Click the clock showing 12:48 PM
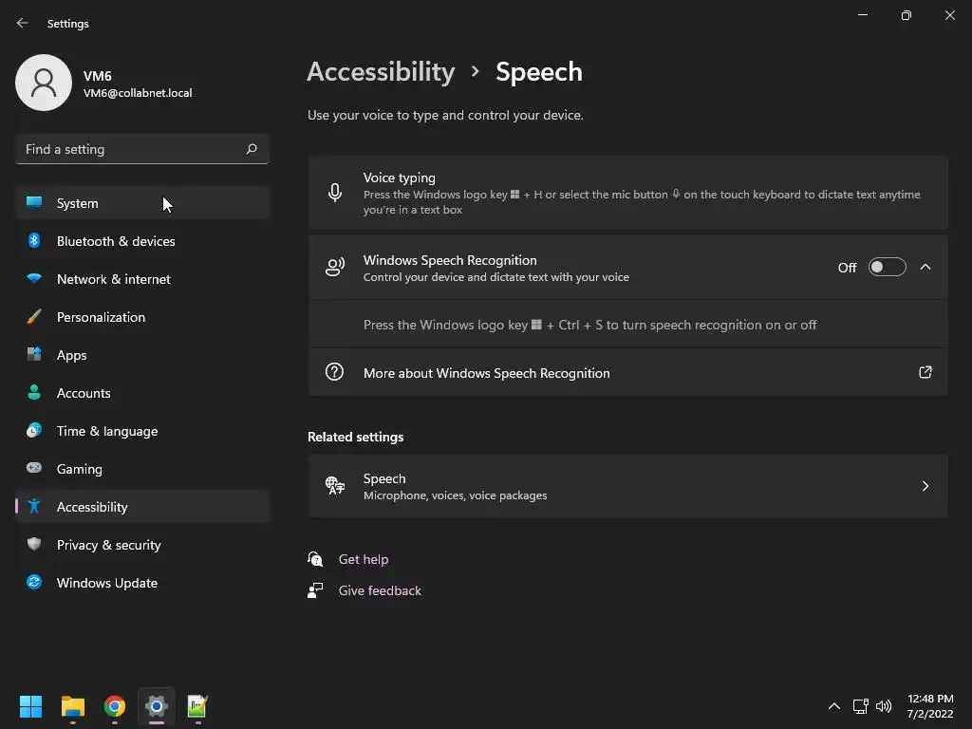This screenshot has width=972, height=729. (930, 699)
